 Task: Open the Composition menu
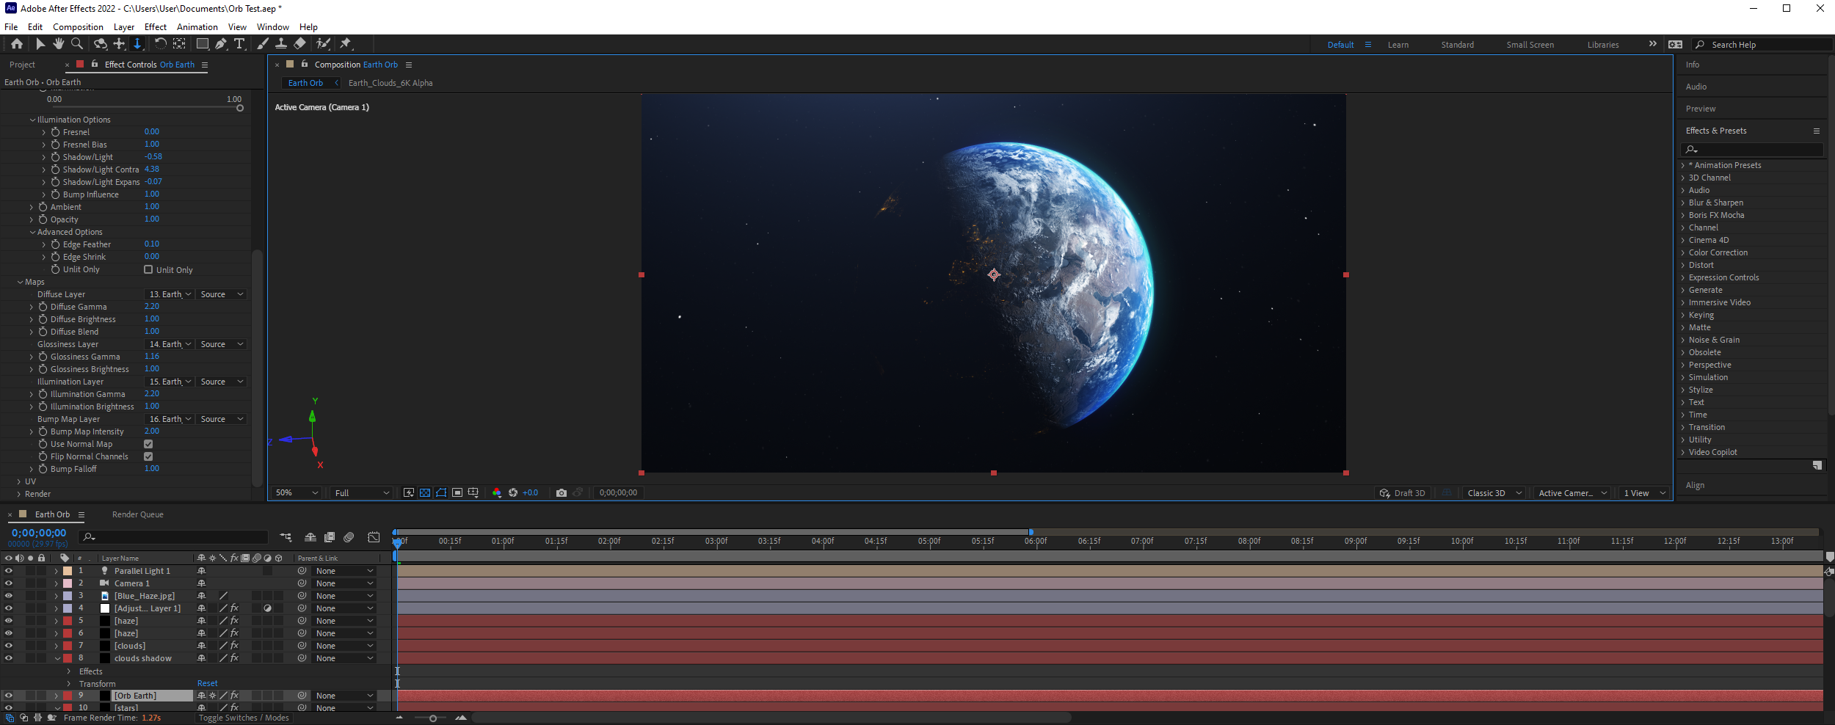coord(78,27)
